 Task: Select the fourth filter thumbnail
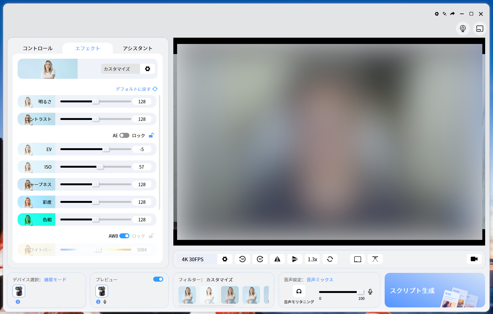coord(251,295)
